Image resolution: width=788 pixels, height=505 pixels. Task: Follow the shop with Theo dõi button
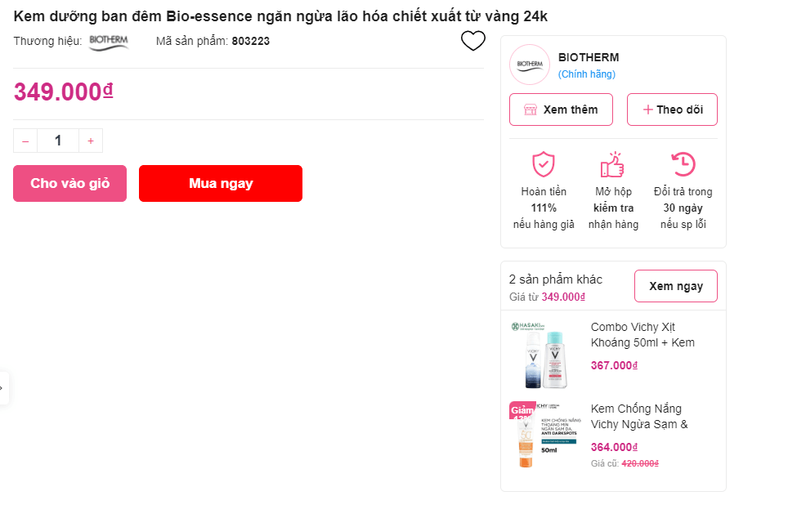(x=672, y=109)
